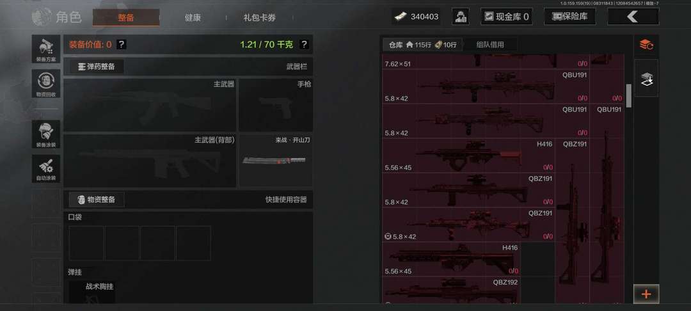Select the 开山刀 melee weapon slot

click(276, 161)
